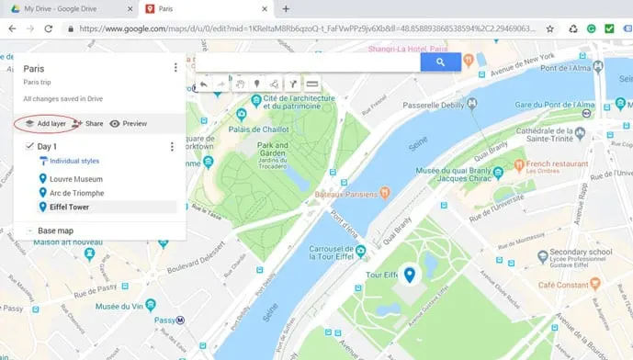This screenshot has height=360, width=633.
Task: Click the green checkmark extension icon
Action: (x=609, y=28)
